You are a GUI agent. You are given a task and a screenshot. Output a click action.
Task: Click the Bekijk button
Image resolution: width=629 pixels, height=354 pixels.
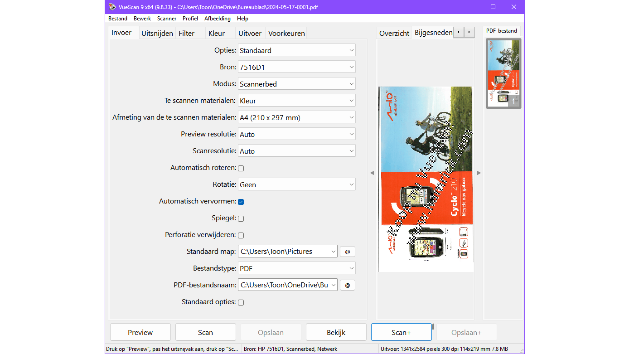(336, 332)
